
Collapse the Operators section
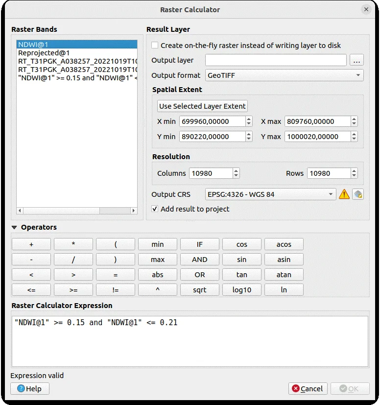point(14,227)
